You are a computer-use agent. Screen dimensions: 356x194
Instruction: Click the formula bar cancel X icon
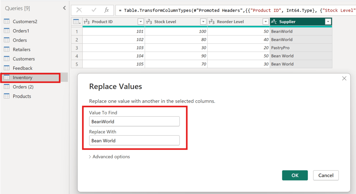(x=79, y=10)
